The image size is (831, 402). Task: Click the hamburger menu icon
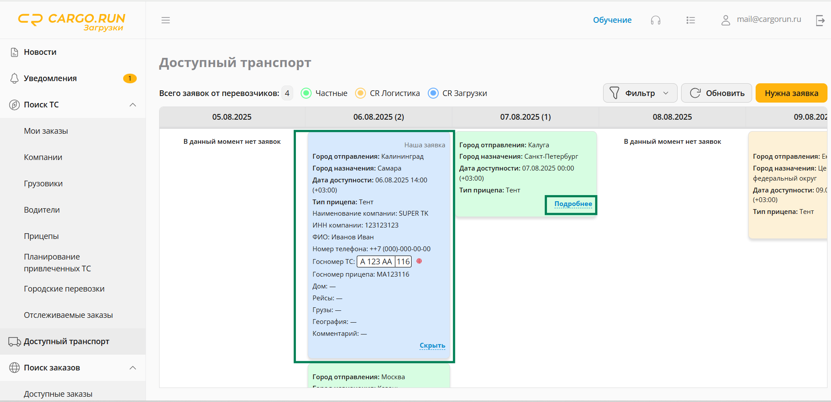coord(165,20)
